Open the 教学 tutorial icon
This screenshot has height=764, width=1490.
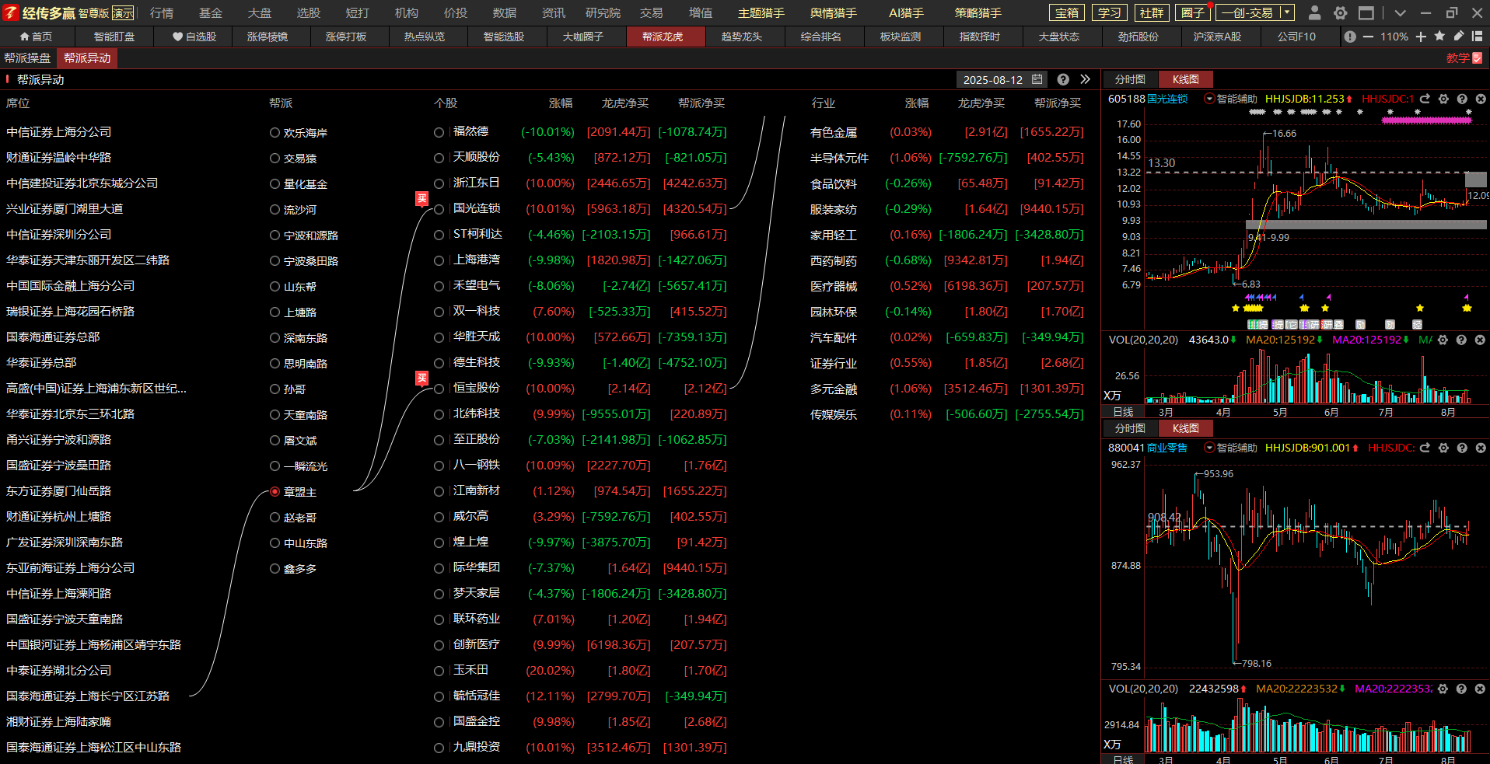1478,58
